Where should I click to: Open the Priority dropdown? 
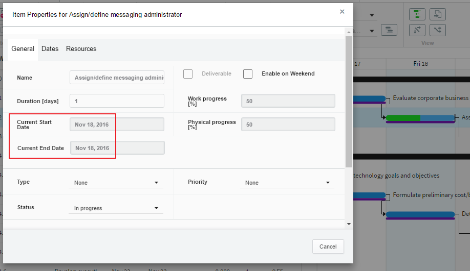[x=287, y=183]
